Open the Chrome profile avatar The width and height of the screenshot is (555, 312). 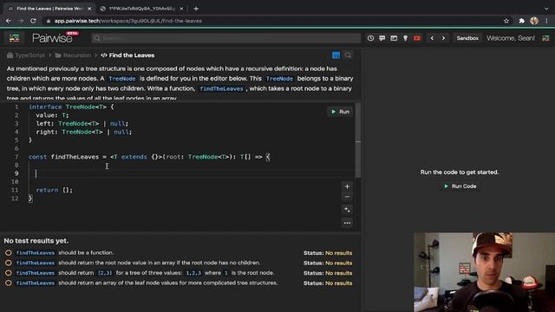tap(534, 21)
